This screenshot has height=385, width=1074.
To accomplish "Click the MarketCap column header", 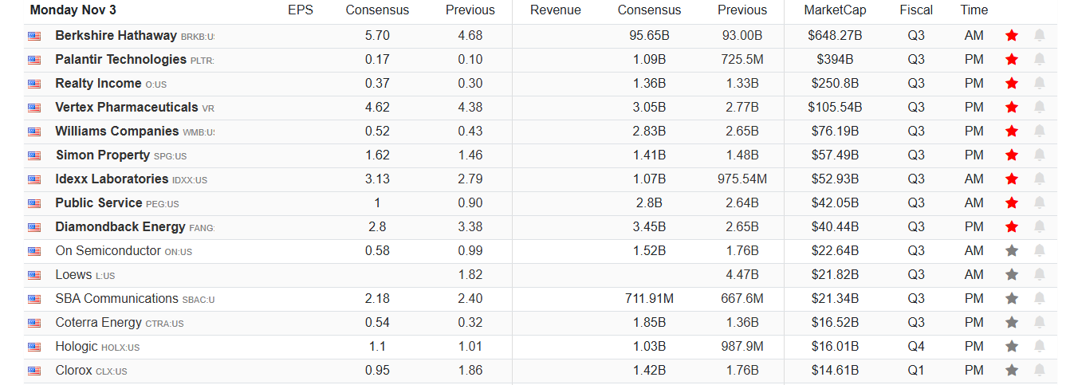I will point(834,10).
